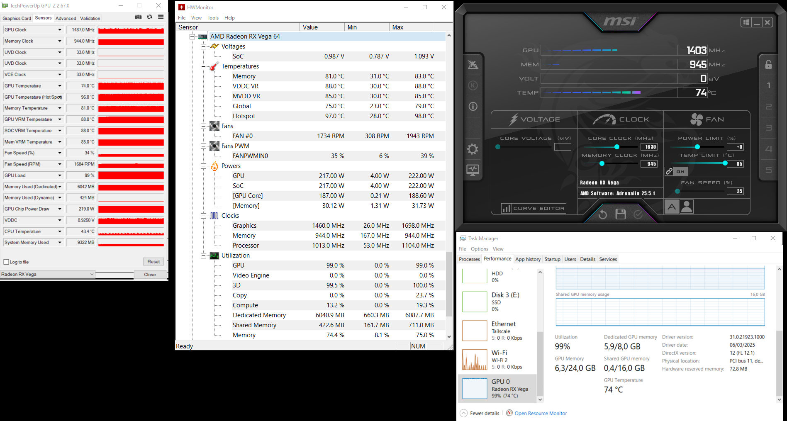Click the Fan header blade icon
This screenshot has height=421, width=787.
point(697,119)
